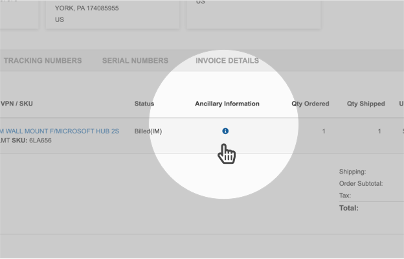The width and height of the screenshot is (404, 259).
Task: Click the Billed(IM) status text
Action: pos(148,131)
